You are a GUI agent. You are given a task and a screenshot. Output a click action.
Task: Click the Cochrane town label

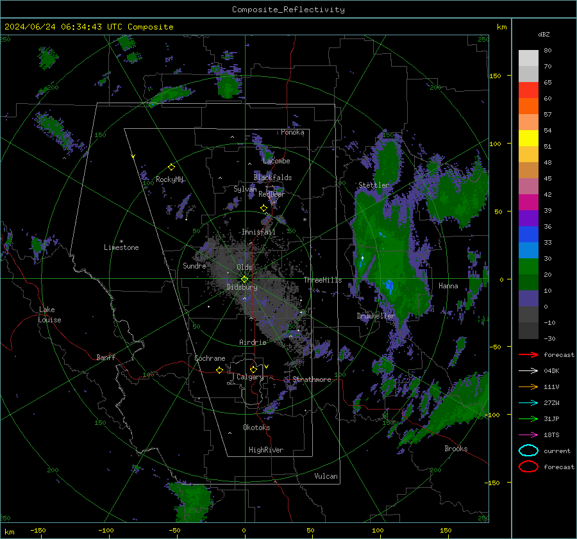210,358
